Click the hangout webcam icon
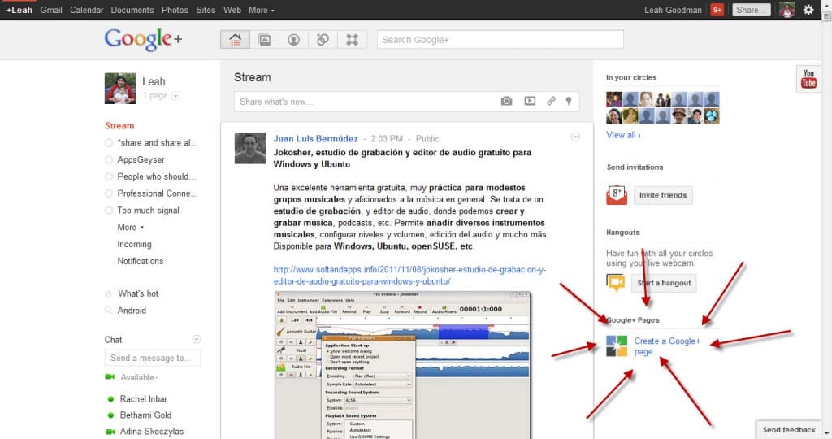832x439 pixels. coord(616,282)
